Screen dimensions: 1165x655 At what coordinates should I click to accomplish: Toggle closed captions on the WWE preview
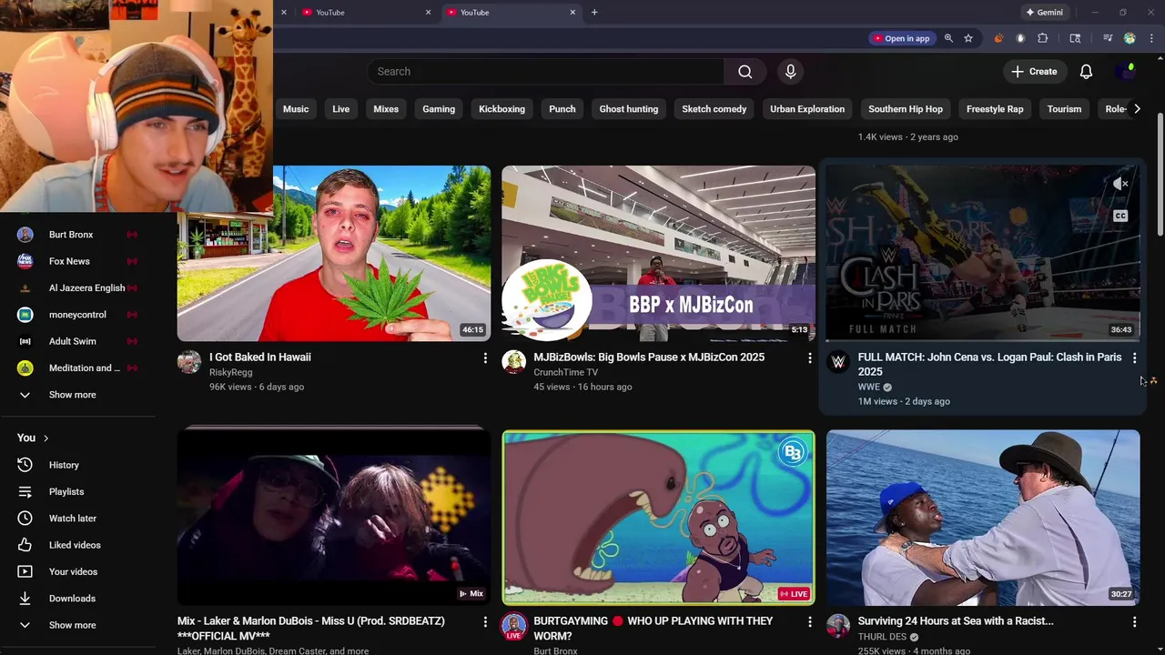(x=1120, y=216)
